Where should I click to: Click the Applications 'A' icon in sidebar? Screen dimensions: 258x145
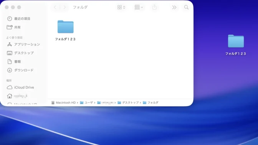(x=10, y=44)
